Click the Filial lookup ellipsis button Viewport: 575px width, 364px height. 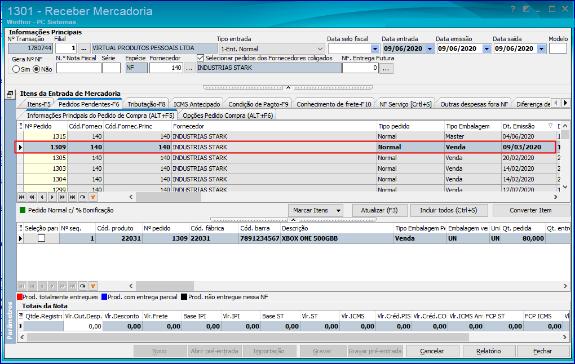pyautogui.click(x=83, y=48)
